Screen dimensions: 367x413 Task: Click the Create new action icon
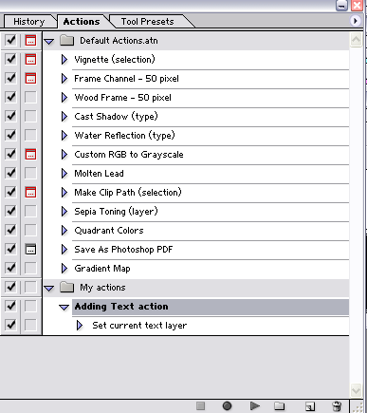310,406
